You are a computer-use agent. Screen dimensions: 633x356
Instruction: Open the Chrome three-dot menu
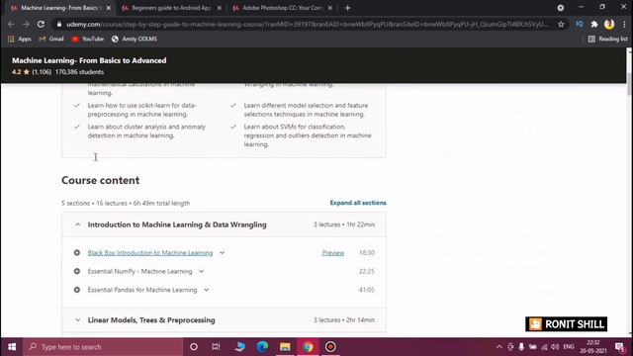(624, 24)
